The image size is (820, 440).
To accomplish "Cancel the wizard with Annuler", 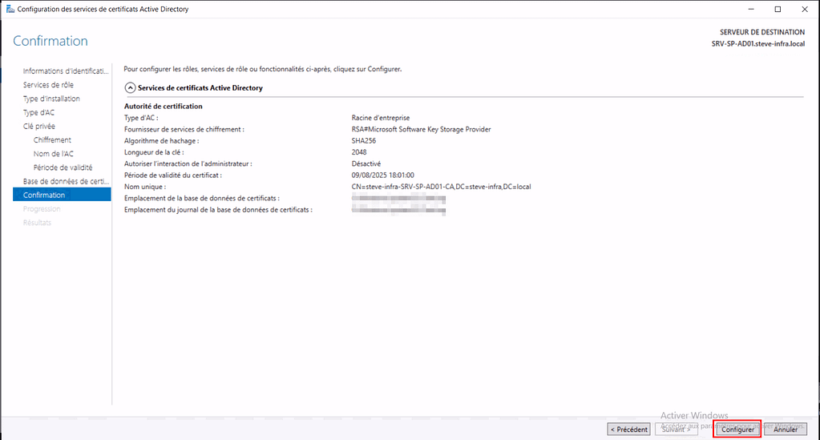I will (x=785, y=430).
